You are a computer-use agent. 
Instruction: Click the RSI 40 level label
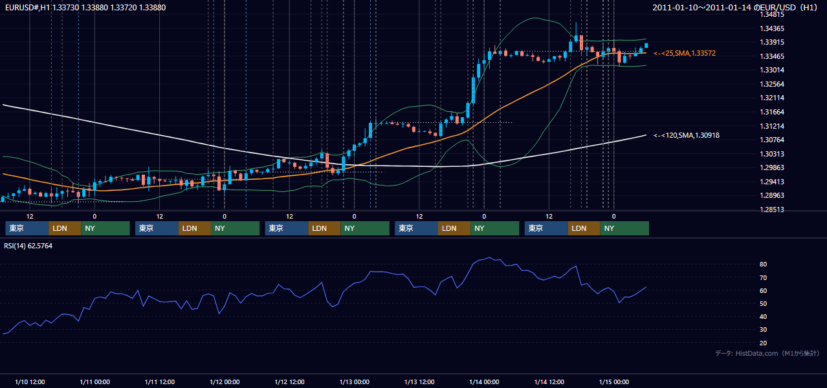pyautogui.click(x=763, y=316)
